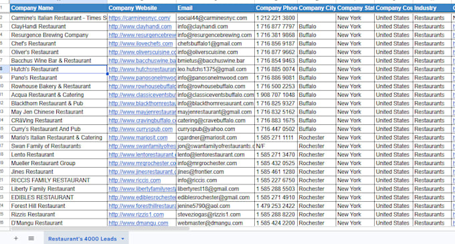Select the Liberty Family Restaurant cell

[59, 189]
